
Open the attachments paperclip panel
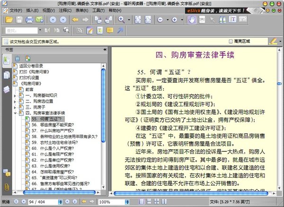[7, 187]
